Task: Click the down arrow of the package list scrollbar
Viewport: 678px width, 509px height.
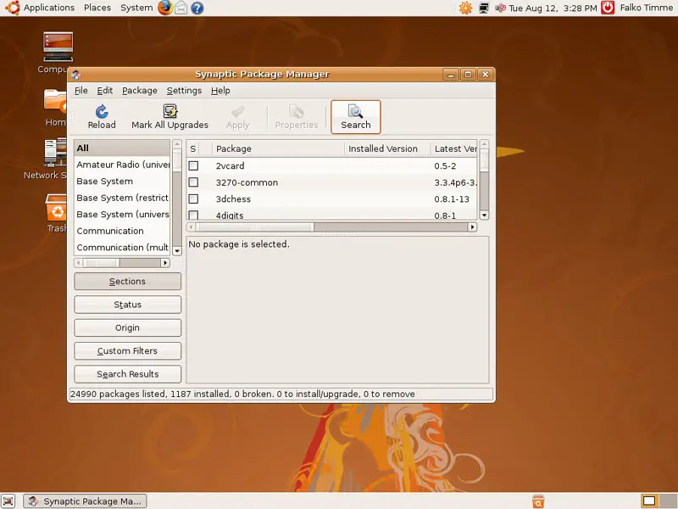Action: [x=484, y=215]
